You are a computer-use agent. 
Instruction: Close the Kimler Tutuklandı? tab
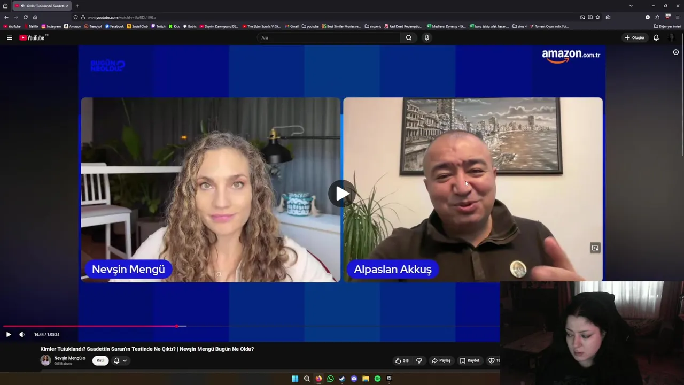pyautogui.click(x=67, y=6)
